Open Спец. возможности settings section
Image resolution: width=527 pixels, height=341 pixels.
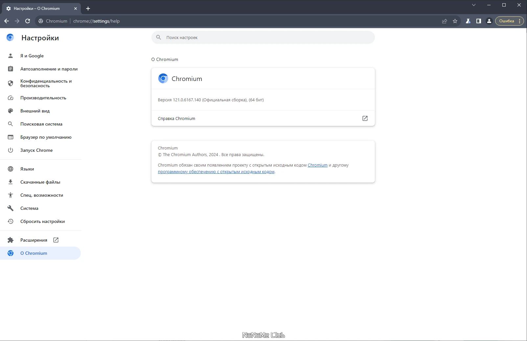click(40, 195)
